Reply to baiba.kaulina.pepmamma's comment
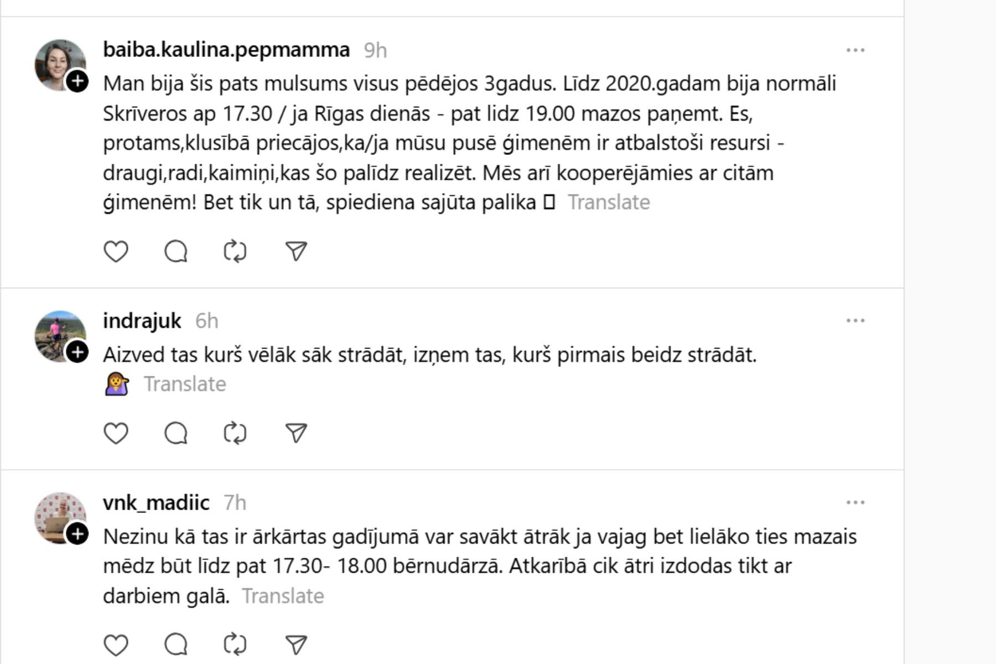Image resolution: width=996 pixels, height=664 pixels. (x=176, y=252)
